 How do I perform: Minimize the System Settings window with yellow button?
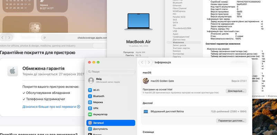point(94,62)
